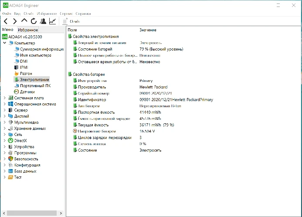302x217 pixels.
Task: Go forward with the right arrow toolbar icon
Action: (15, 21)
